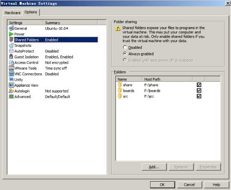This screenshot has height=190, width=231.
Task: Click the share folder icon
Action: (x=120, y=85)
